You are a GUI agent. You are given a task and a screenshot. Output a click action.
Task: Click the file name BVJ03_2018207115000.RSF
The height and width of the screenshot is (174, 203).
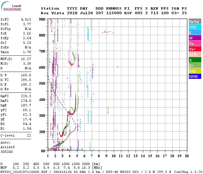pyautogui.click(x=24, y=172)
